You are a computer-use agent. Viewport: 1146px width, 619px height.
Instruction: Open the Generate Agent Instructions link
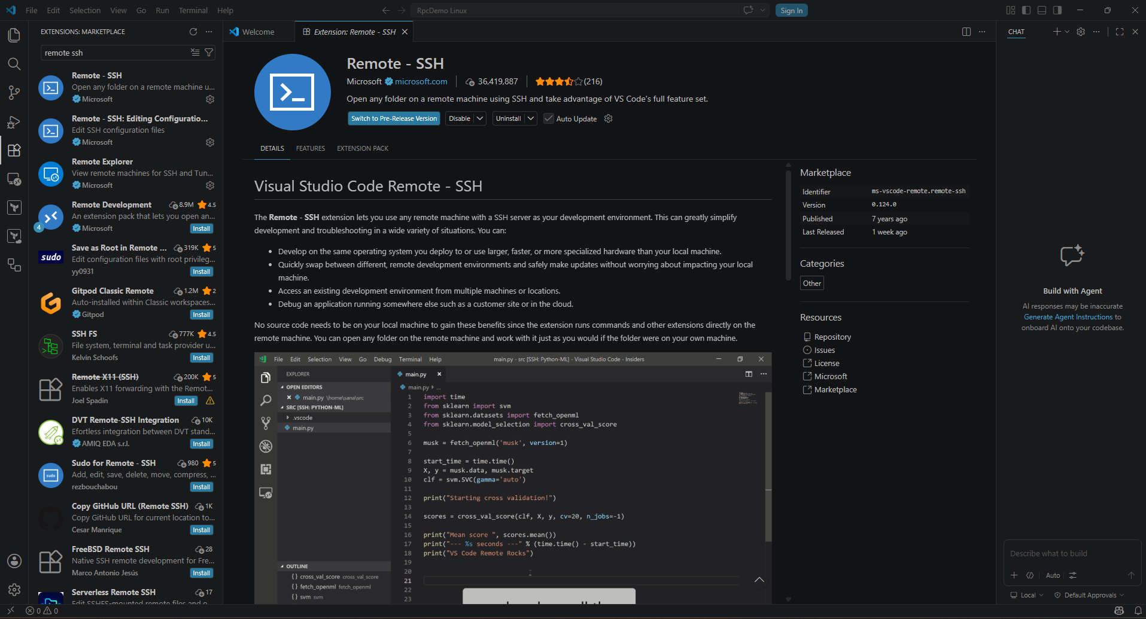point(1068,317)
